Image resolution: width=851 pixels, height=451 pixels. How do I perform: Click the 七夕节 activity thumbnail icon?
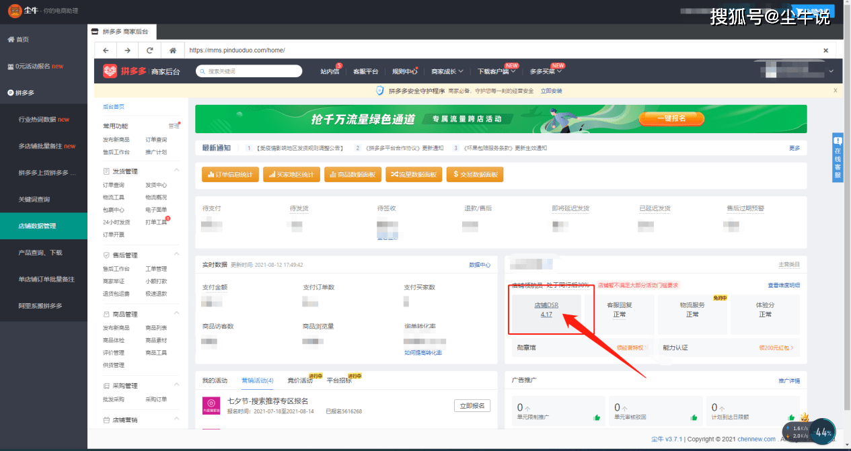point(211,405)
